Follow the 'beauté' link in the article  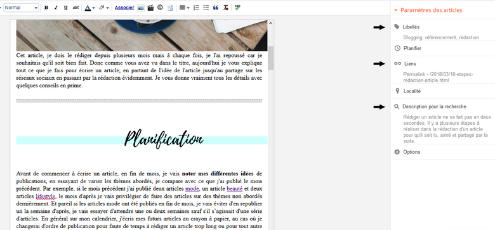[235, 189]
